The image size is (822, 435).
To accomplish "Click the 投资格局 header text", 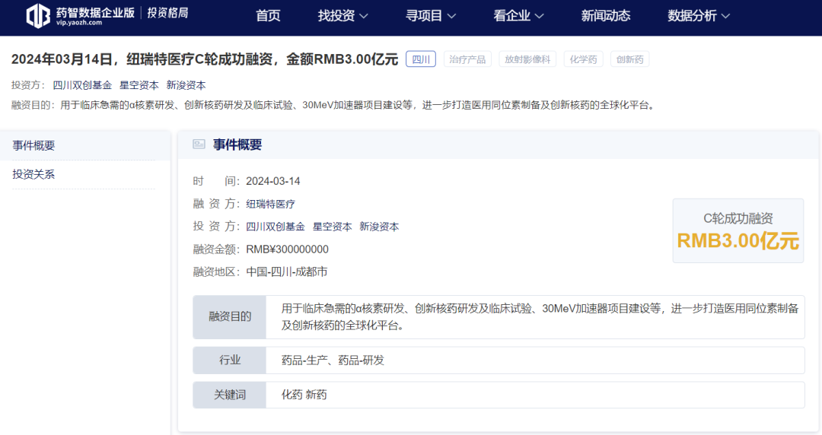I will tap(167, 13).
